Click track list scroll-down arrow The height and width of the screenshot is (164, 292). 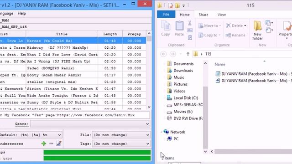point(149,107)
